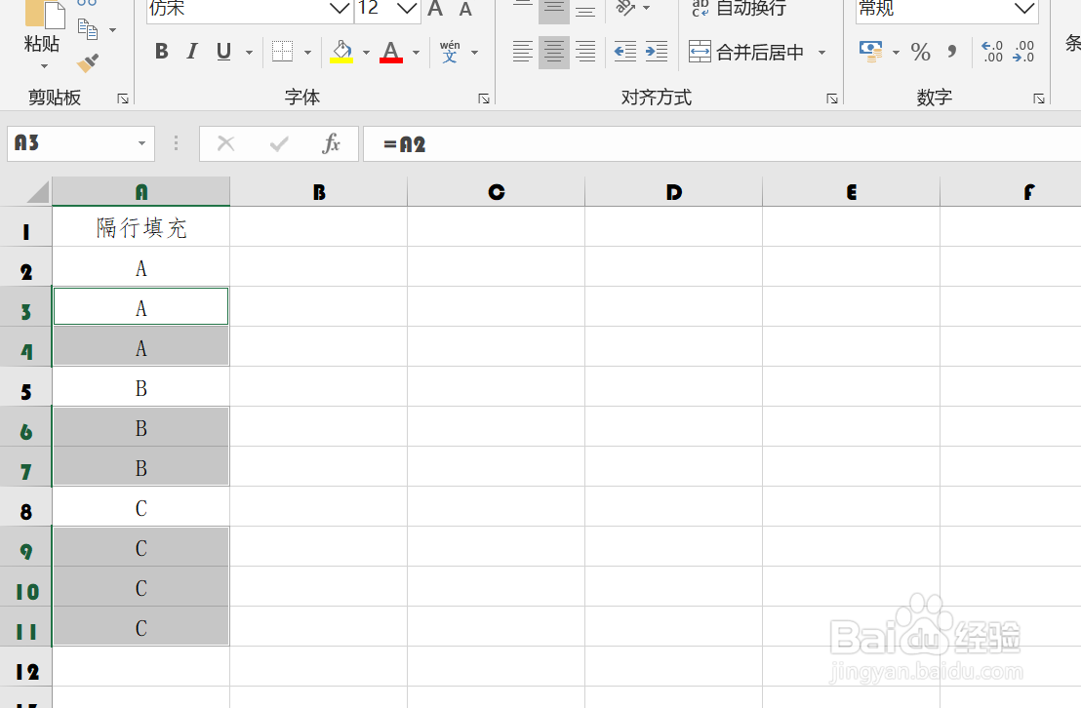Toggle Italic formatting
The width and height of the screenshot is (1081, 708).
coord(192,52)
